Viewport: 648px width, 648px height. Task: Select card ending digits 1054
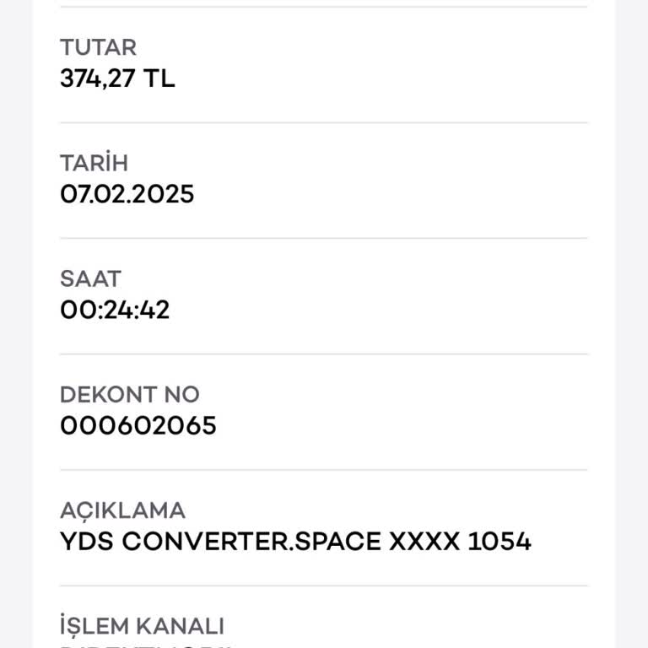point(499,542)
